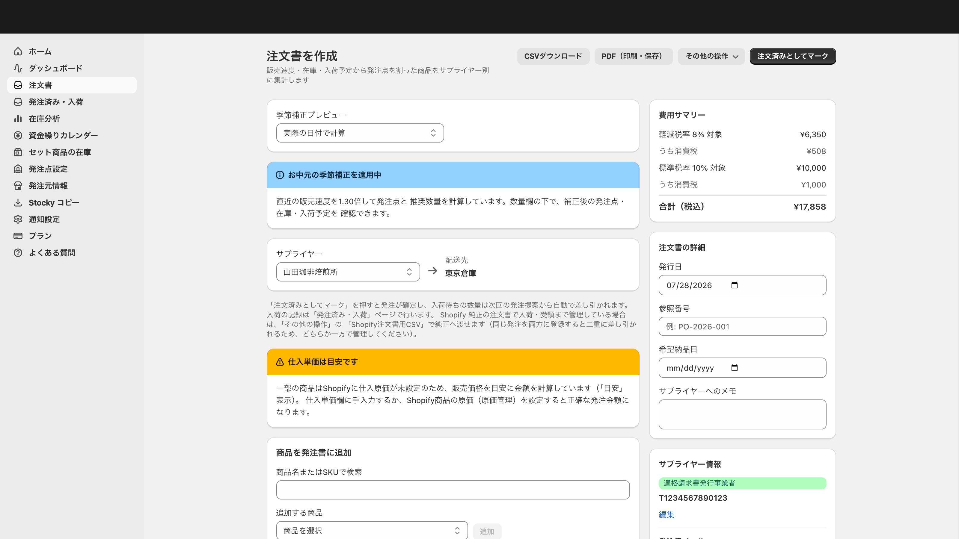The image size is (959, 539).
Task: Click the home icon beside ホーム
Action: [18, 52]
